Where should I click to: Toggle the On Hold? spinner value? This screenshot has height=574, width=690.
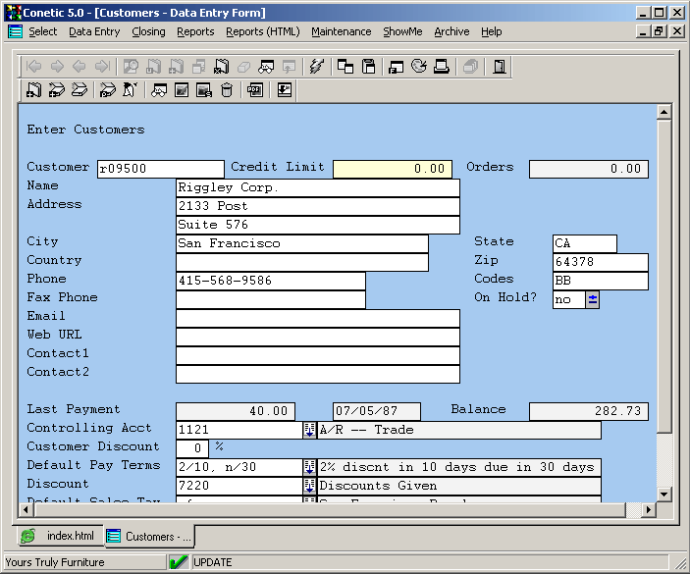(592, 300)
